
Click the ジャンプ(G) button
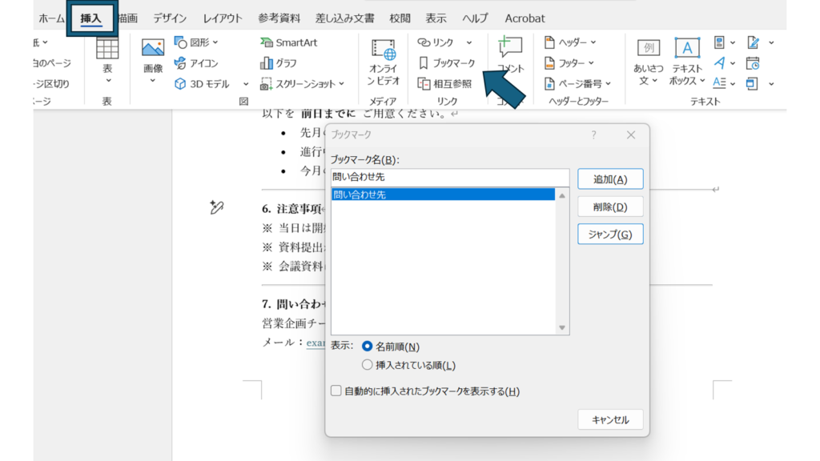click(x=610, y=234)
